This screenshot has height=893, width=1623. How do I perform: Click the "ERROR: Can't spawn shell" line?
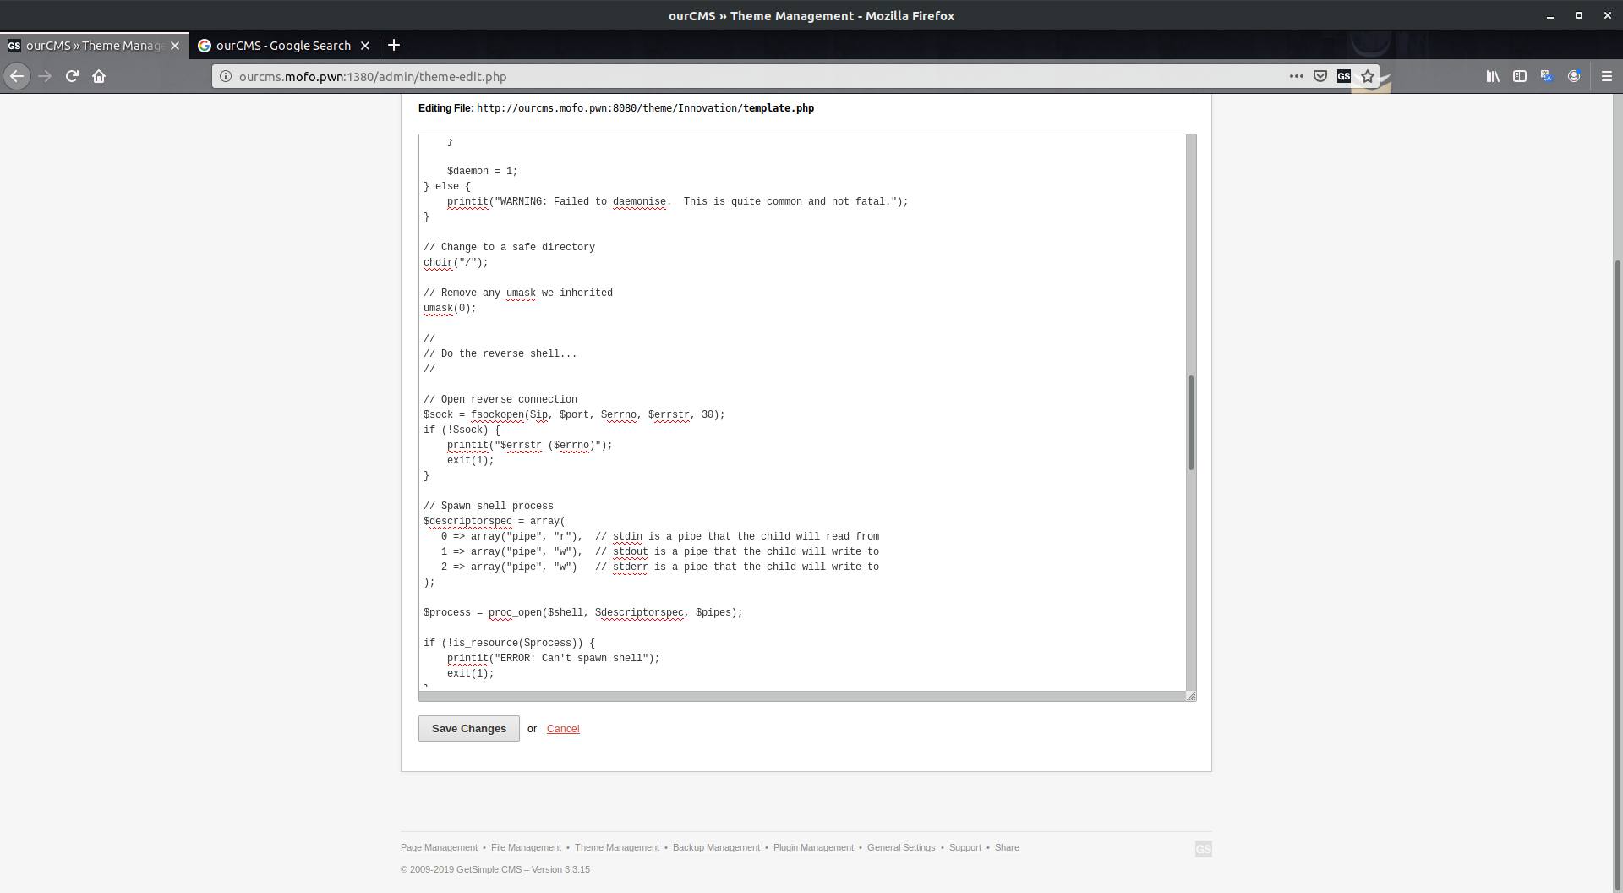click(553, 658)
